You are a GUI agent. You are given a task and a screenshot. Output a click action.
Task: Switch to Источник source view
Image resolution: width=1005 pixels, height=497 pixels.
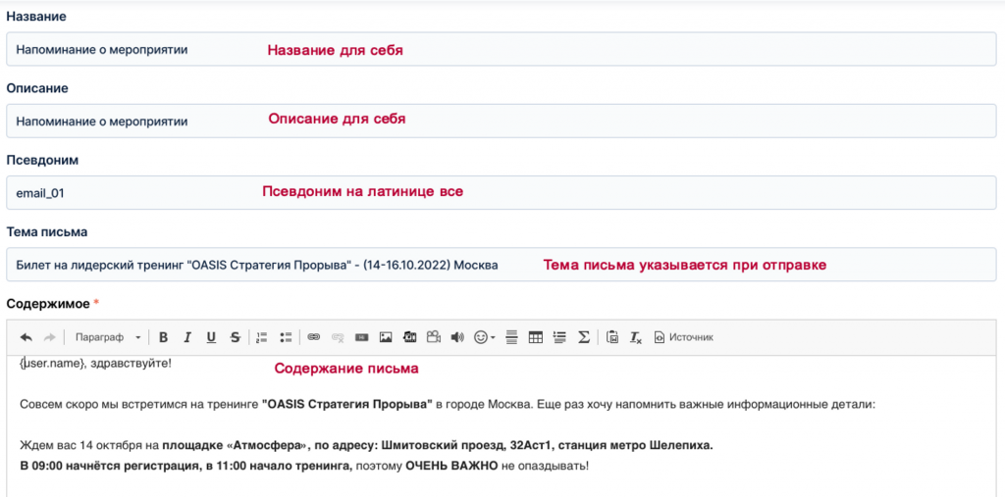coord(684,337)
